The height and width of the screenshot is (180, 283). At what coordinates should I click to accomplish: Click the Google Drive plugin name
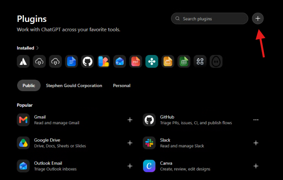point(47,140)
